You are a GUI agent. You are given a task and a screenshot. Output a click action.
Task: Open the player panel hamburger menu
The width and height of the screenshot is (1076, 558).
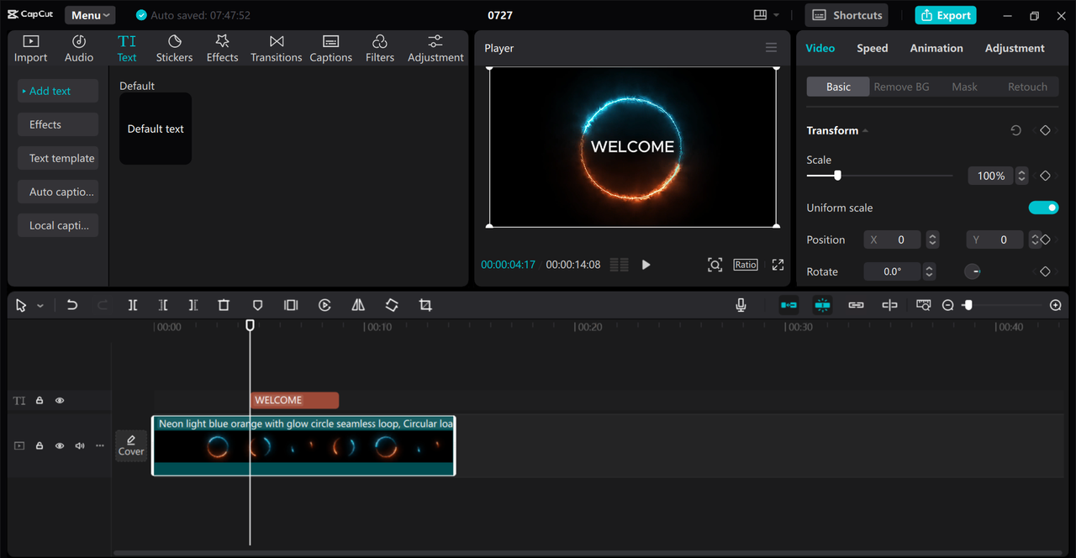pyautogui.click(x=771, y=48)
